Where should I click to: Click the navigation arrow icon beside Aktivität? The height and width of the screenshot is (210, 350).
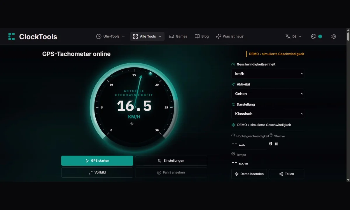point(233,84)
